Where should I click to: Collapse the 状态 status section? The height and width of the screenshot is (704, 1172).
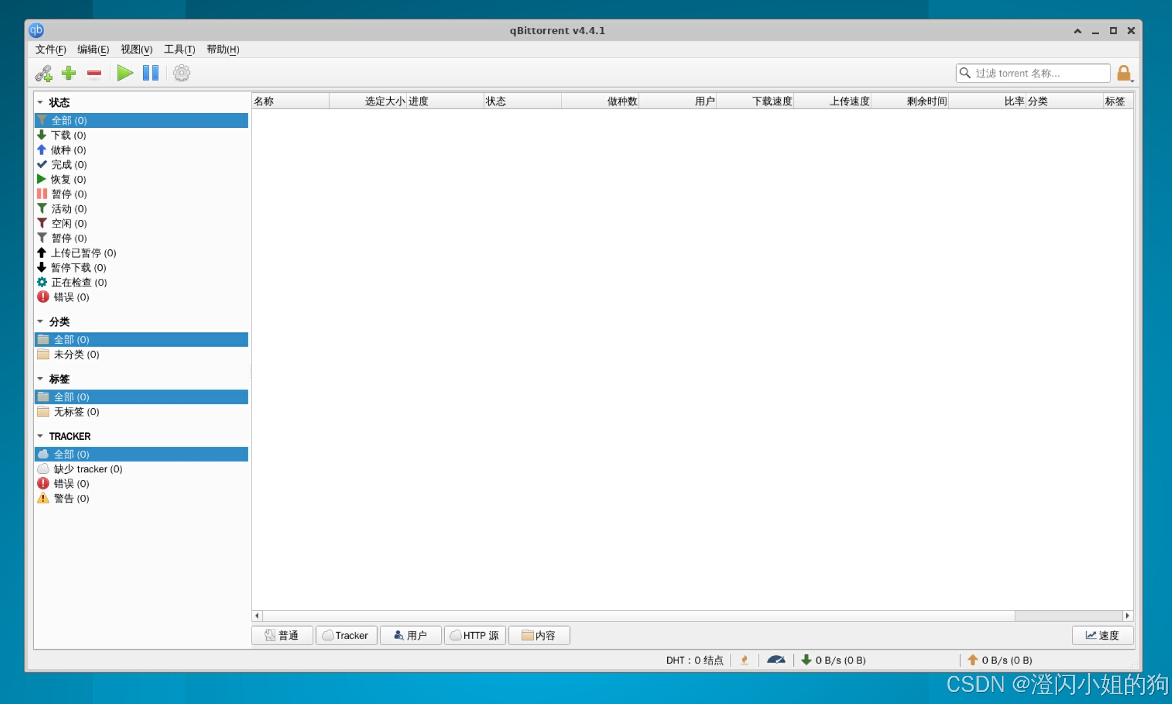click(40, 102)
